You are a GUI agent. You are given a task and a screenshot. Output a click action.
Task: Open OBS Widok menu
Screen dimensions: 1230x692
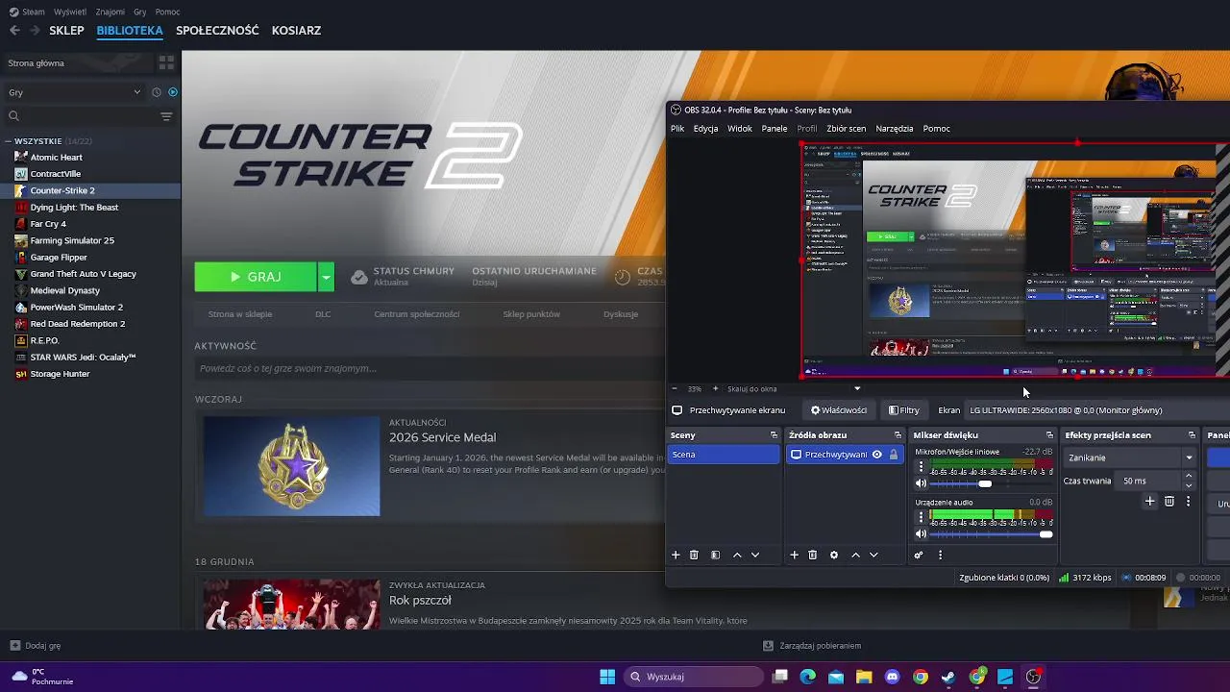point(740,128)
